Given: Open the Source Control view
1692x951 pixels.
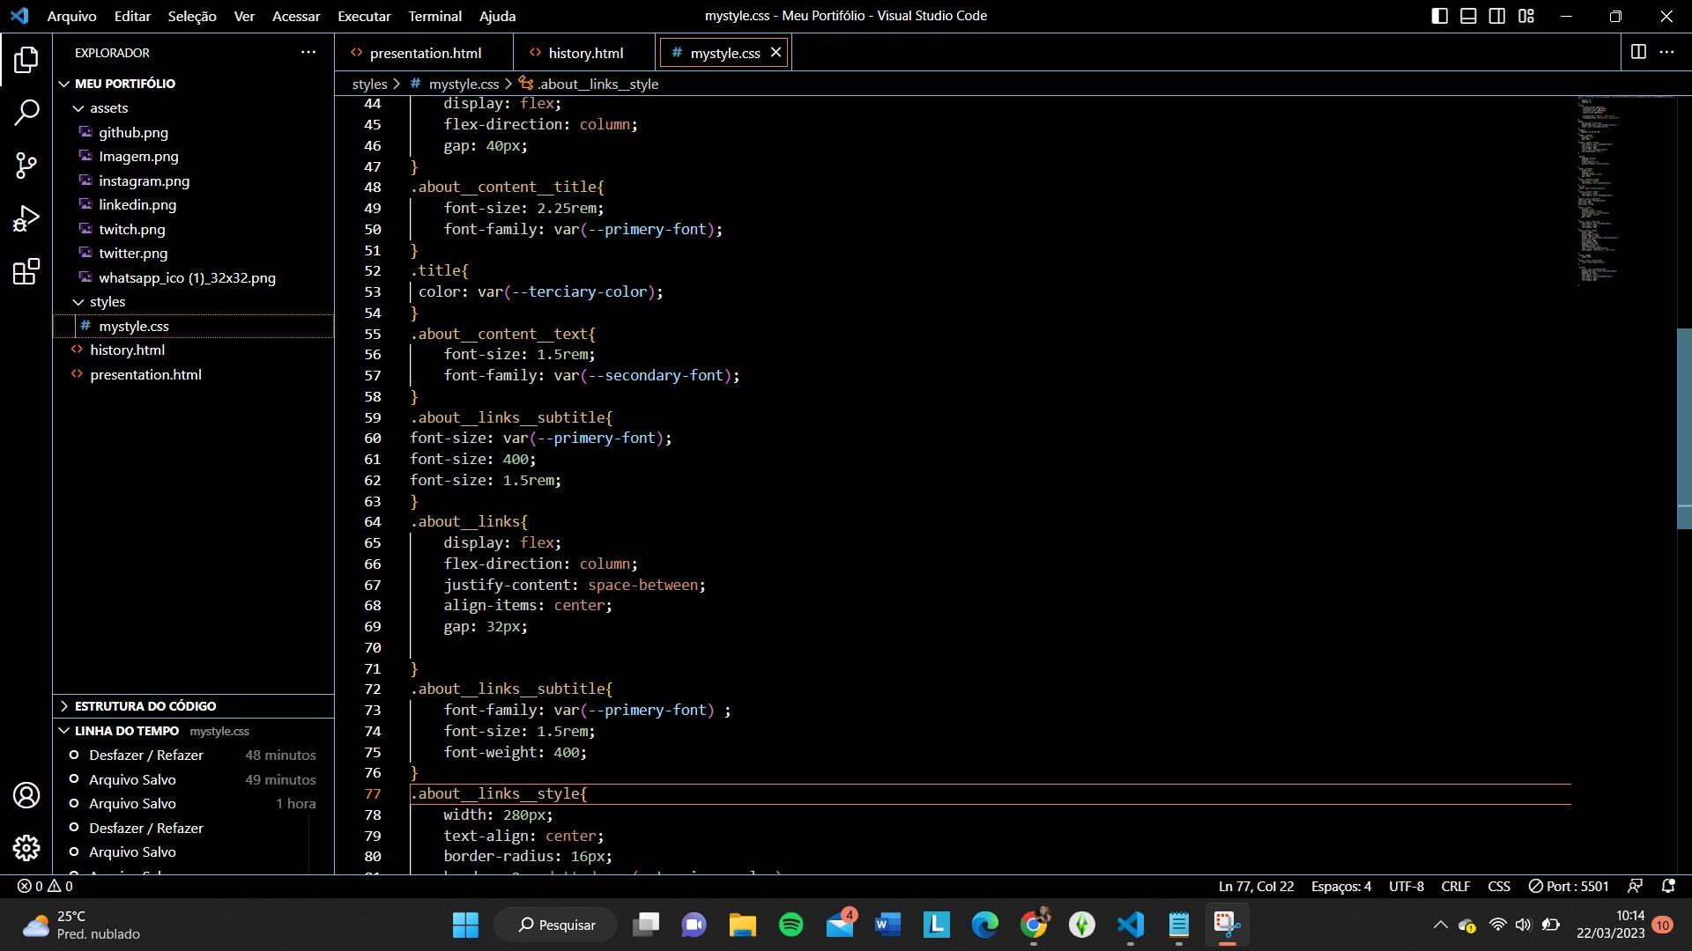Looking at the screenshot, I should 26,165.
